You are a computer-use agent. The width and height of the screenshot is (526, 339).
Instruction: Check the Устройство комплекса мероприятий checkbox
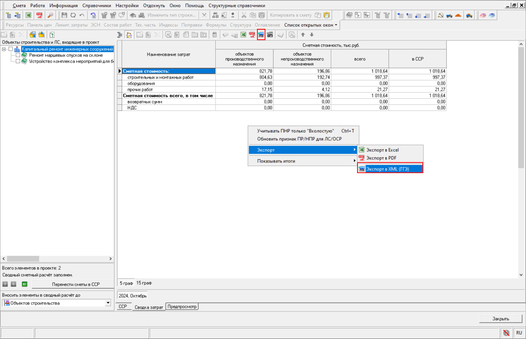(18, 61)
